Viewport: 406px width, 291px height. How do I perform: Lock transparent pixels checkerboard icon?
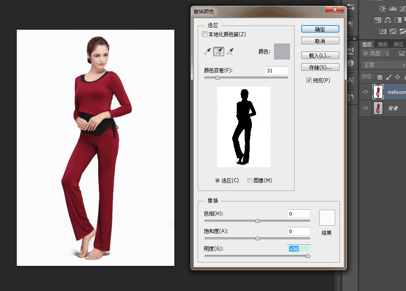pos(380,77)
